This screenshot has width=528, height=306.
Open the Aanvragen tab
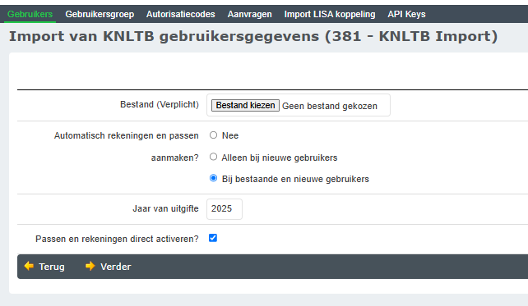249,14
